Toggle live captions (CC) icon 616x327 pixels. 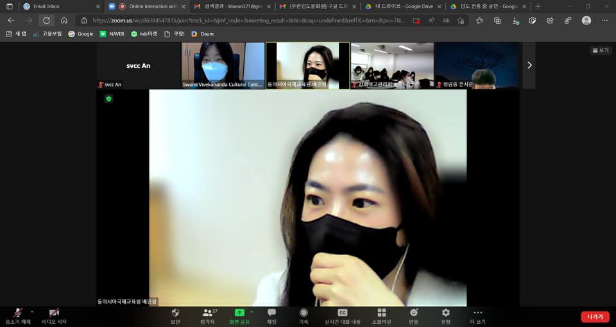[x=343, y=313]
